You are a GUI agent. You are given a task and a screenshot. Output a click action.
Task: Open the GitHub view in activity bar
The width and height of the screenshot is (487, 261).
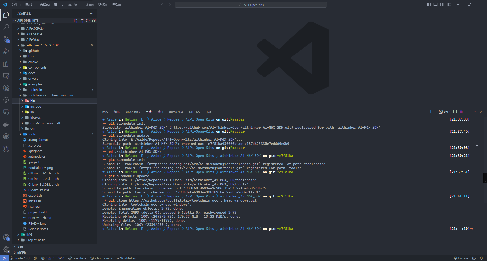6,136
